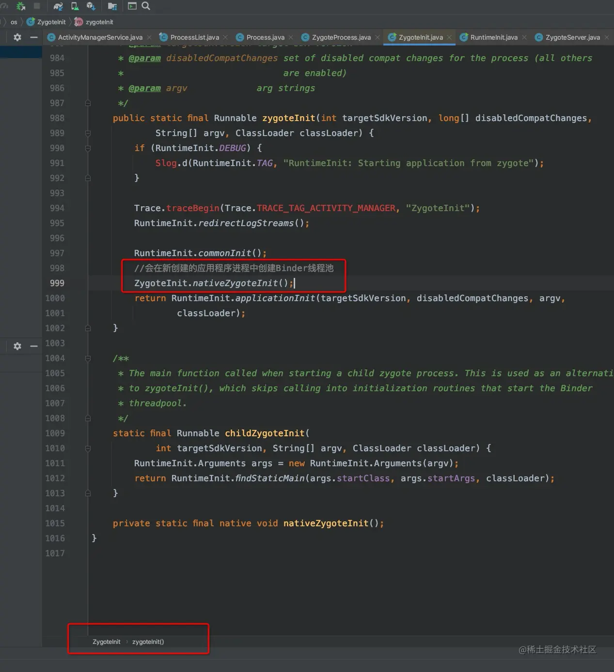The image size is (614, 672).
Task: Click redirectLogStreams call on line 995
Action: tap(246, 223)
